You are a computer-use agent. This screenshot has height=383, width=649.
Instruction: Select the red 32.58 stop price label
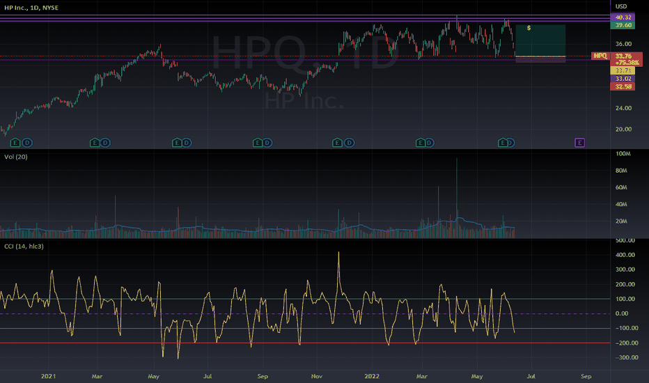[623, 86]
